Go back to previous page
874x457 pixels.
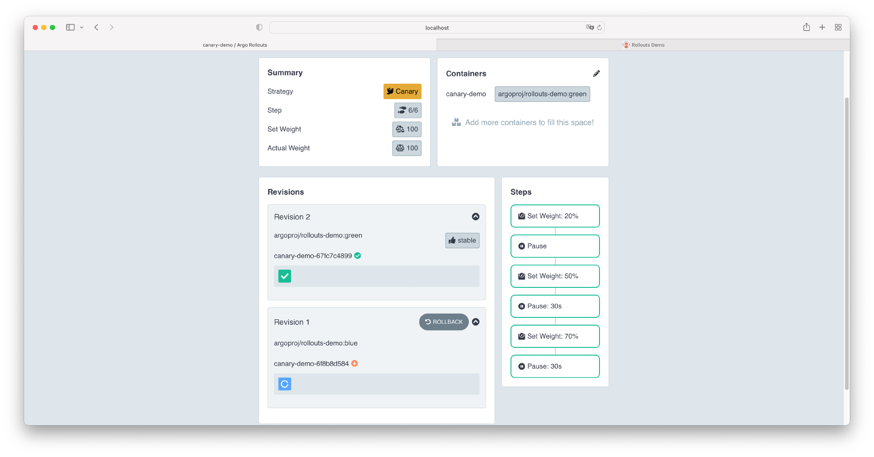click(x=97, y=27)
